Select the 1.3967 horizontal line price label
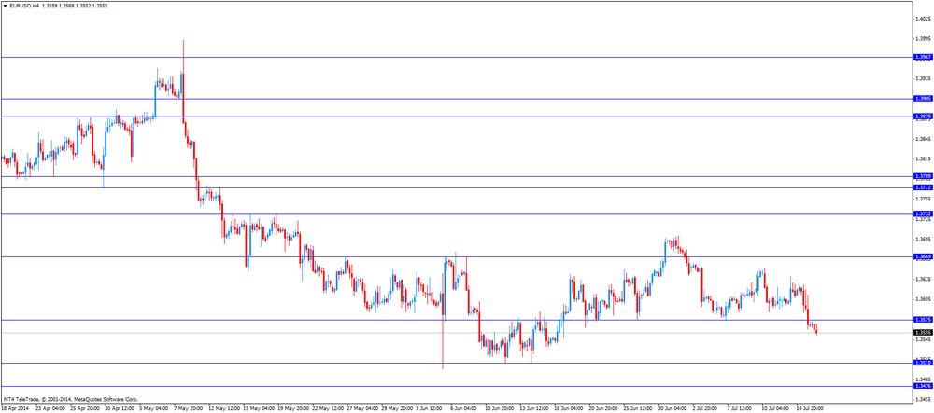The height and width of the screenshot is (413, 934). pyautogui.click(x=924, y=57)
